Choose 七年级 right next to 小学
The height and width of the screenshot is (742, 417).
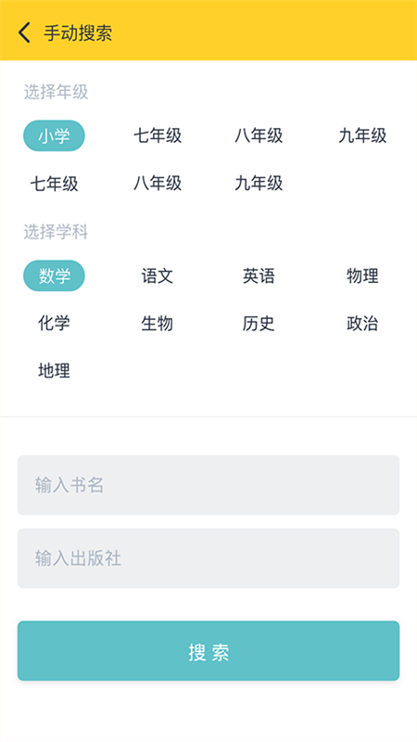tap(158, 135)
